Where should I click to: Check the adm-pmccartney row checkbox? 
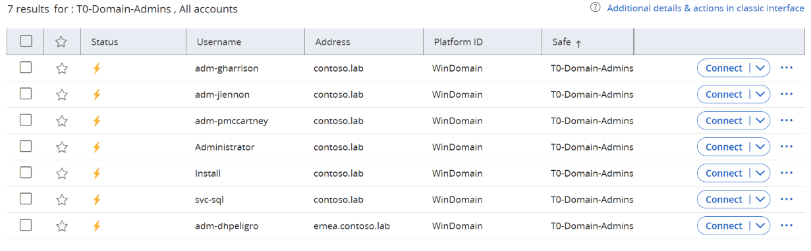[x=26, y=120]
